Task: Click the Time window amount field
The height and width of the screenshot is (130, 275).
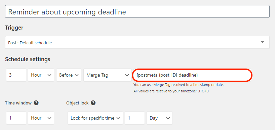Action: [x=16, y=118]
